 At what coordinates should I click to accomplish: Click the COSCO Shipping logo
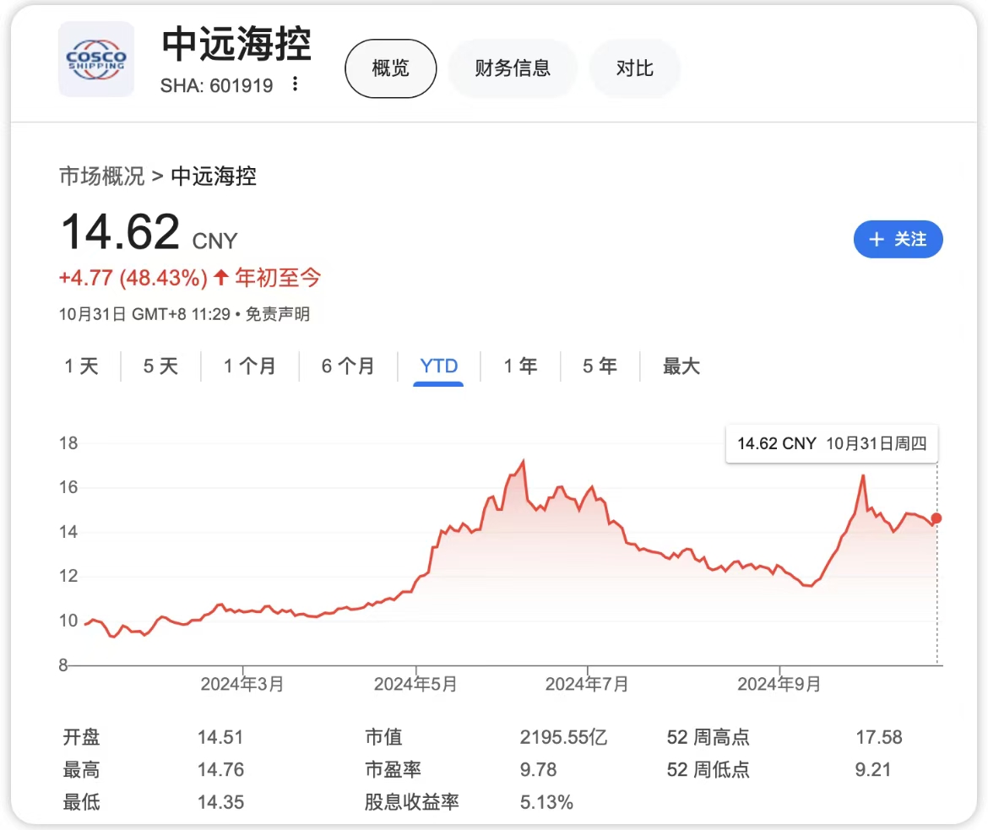tap(96, 59)
